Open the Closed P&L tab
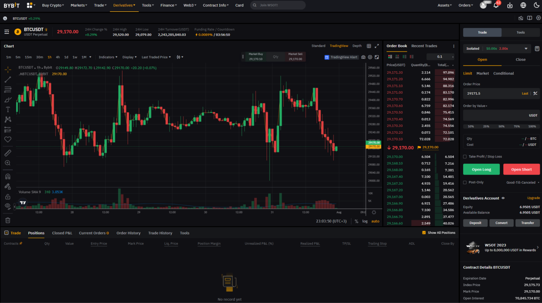Image resolution: width=542 pixels, height=303 pixels. coord(62,233)
